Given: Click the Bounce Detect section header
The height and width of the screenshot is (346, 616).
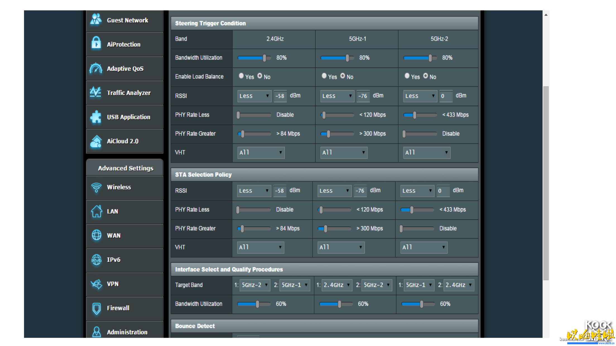Looking at the screenshot, I should 324,326.
